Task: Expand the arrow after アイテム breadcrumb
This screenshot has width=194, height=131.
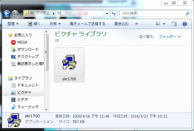Action: pyautogui.click(x=54, y=13)
